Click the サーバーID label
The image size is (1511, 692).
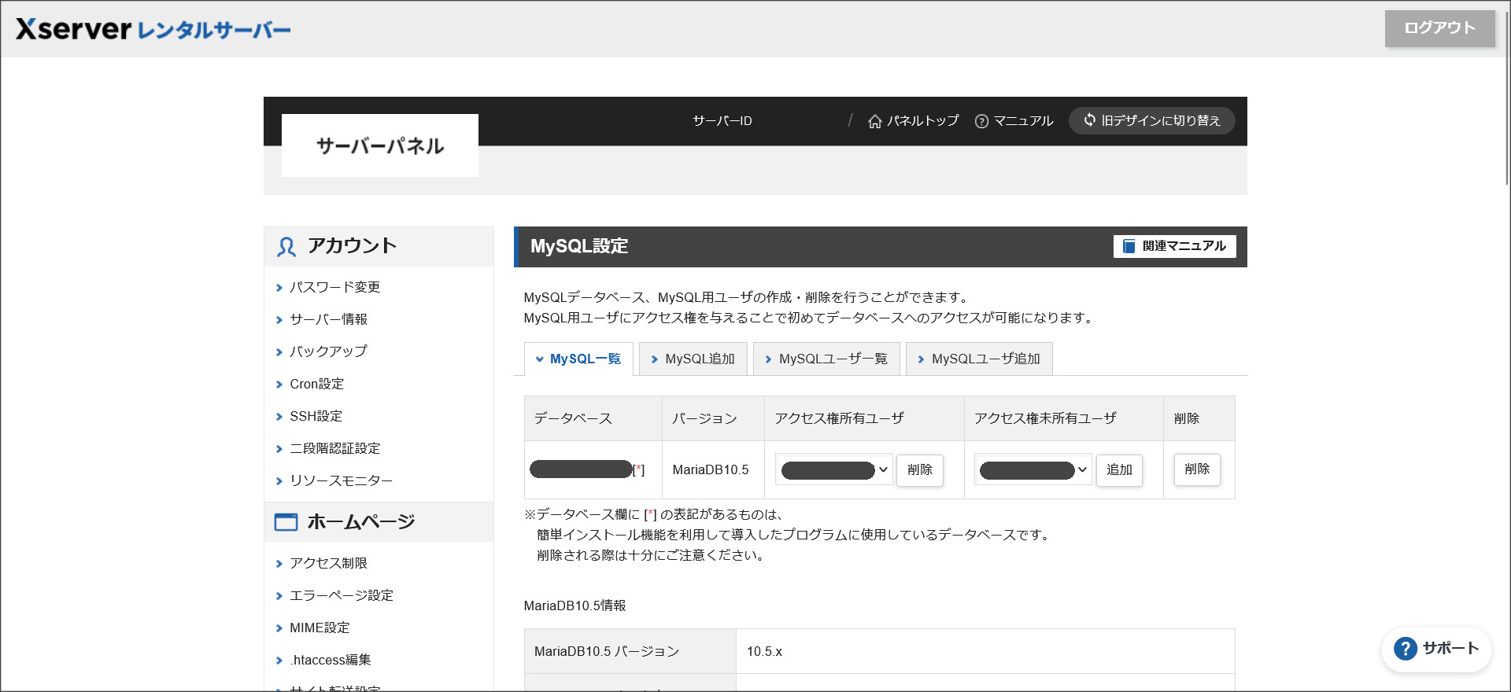[722, 121]
